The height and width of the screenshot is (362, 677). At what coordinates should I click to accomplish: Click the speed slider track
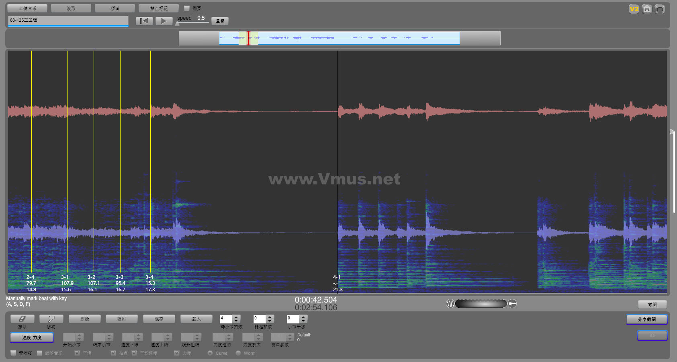[x=193, y=22]
